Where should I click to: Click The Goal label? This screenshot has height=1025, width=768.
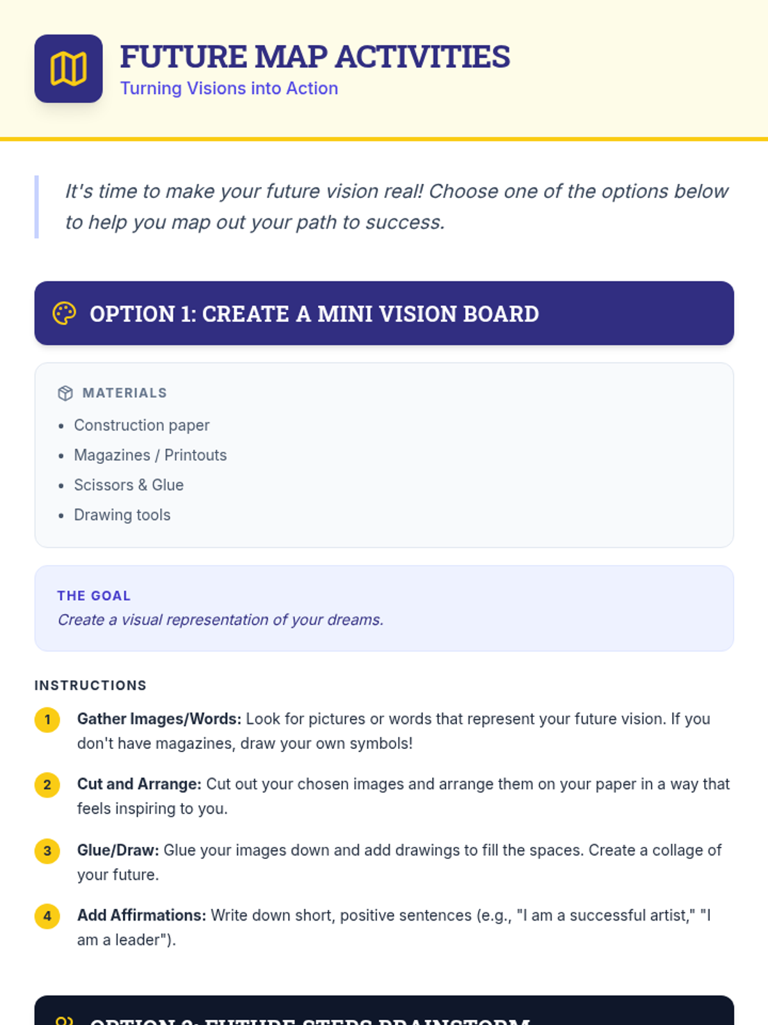pos(94,596)
